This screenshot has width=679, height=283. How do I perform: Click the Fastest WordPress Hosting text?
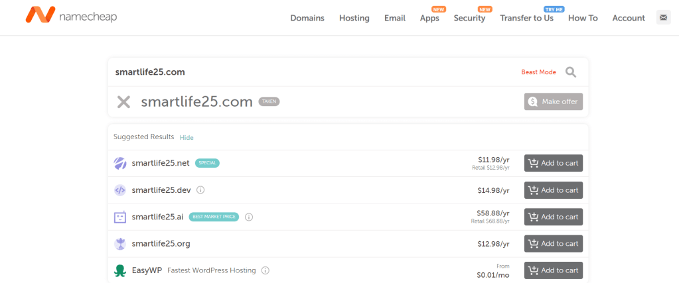coord(212,270)
